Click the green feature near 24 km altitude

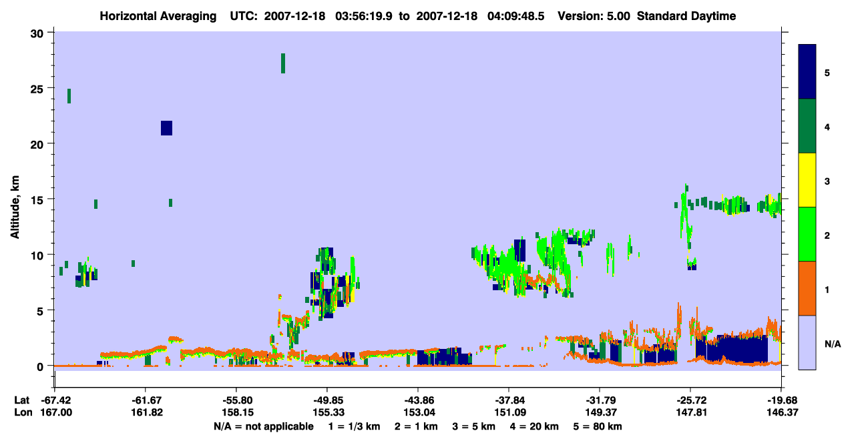click(x=69, y=96)
